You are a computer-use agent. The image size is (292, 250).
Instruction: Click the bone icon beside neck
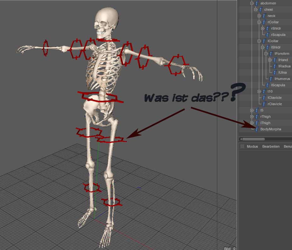pyautogui.click(x=264, y=16)
